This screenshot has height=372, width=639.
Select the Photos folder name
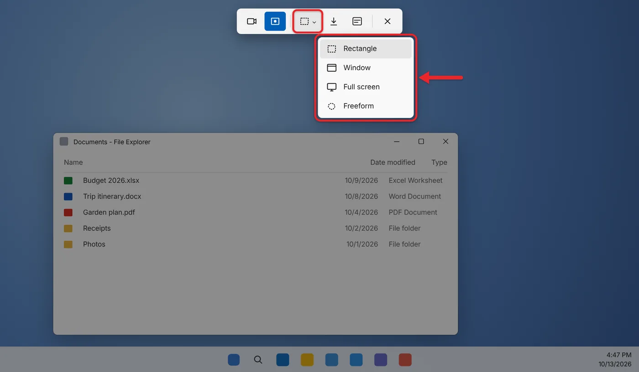(94, 244)
